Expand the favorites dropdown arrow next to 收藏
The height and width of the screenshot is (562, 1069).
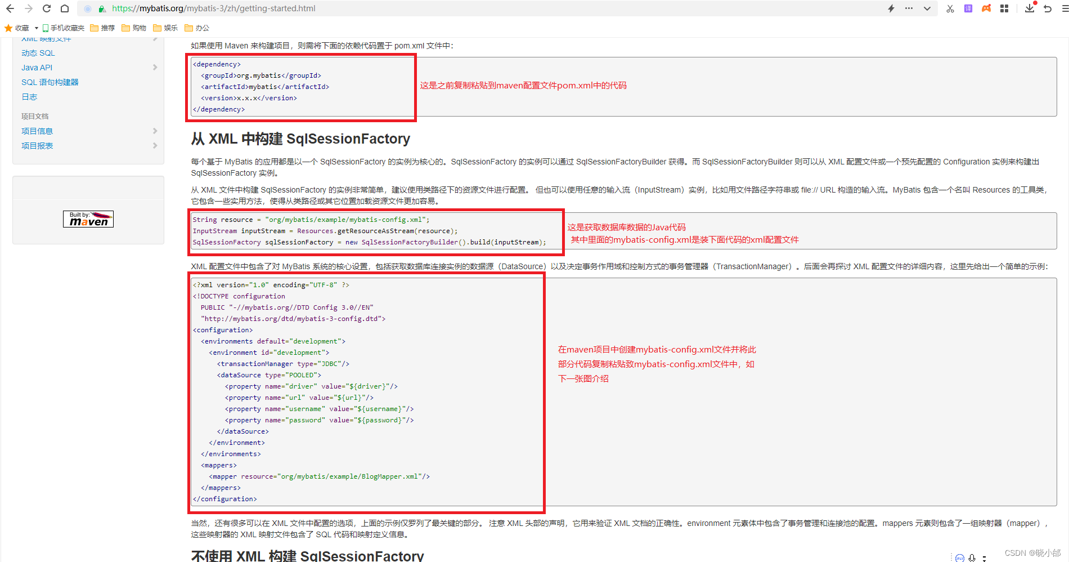(37, 28)
